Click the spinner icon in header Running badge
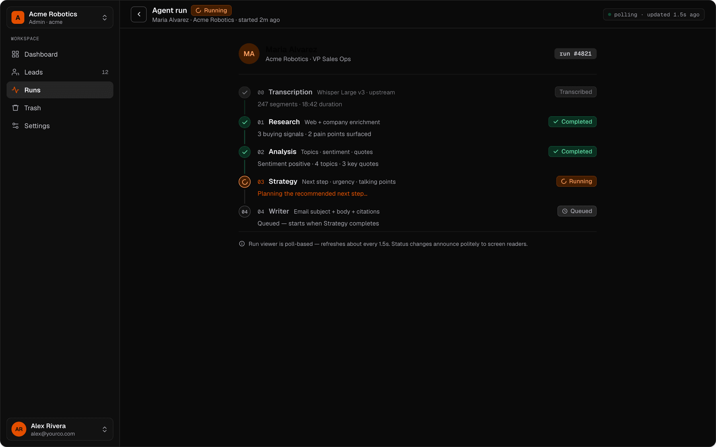 click(x=198, y=10)
